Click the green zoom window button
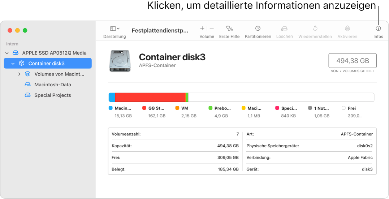Screen dimensions: 389x199 (x=25, y=31)
